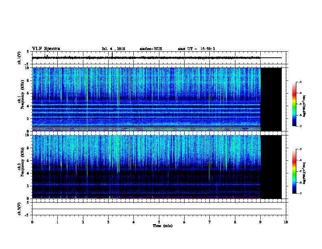Click the 'VLF Spectra' plot title
322x249 pixels.
coord(46,49)
